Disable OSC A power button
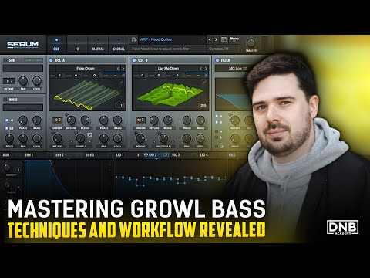The width and height of the screenshot is (370, 278). tap(51, 60)
